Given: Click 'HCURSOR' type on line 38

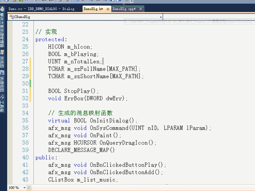Looking at the screenshot, I should click(x=85, y=143).
